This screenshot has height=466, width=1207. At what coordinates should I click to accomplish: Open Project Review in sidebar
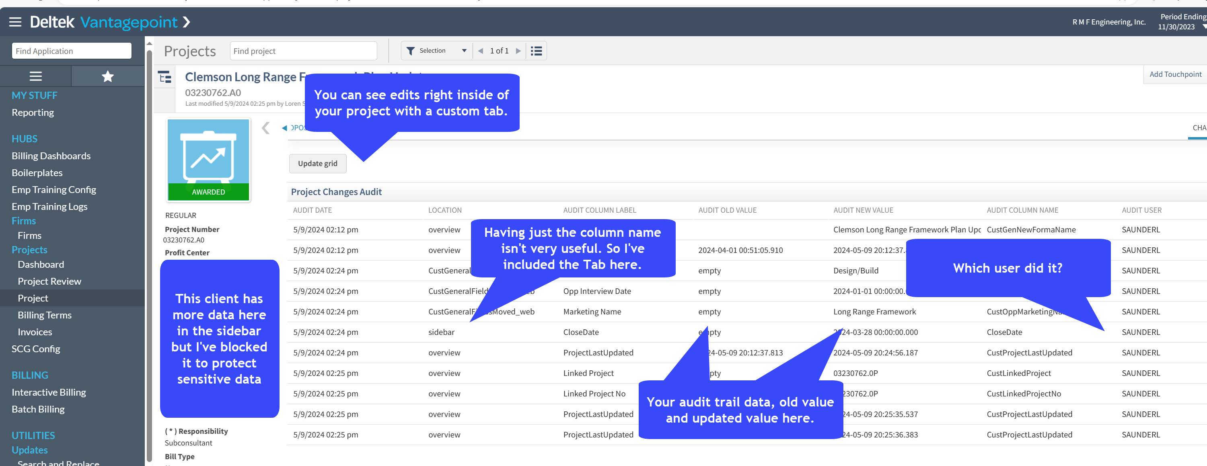tap(49, 281)
